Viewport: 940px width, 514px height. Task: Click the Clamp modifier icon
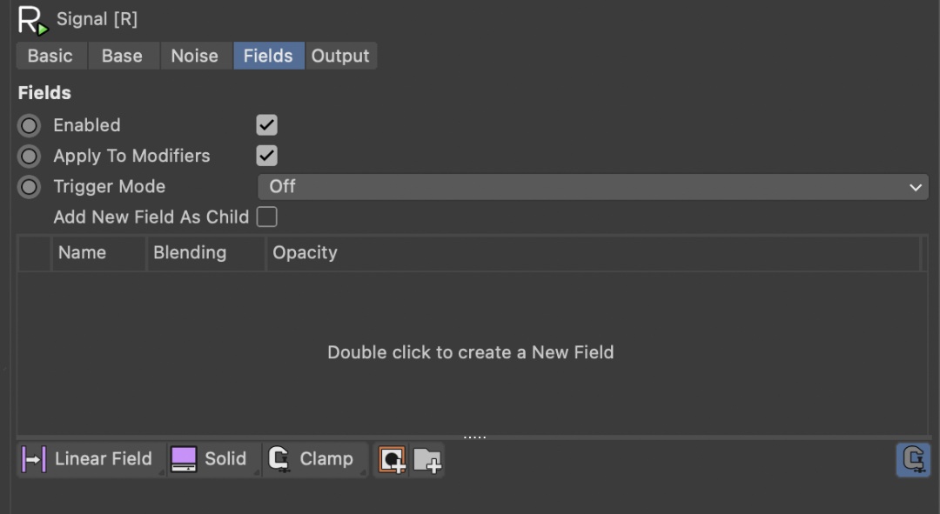click(279, 459)
